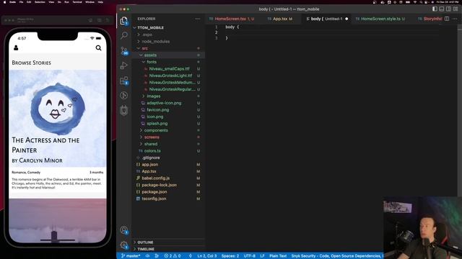Open the editor's more actions ellipsis
This screenshot has width=462, height=259.
coord(455,19)
